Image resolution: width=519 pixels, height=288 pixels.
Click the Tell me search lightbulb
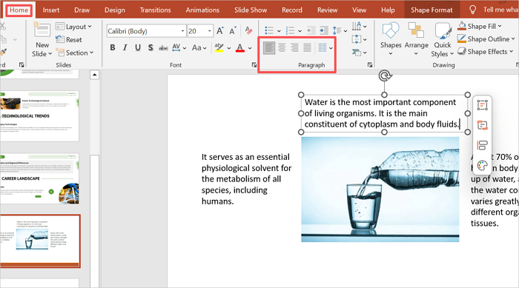473,10
